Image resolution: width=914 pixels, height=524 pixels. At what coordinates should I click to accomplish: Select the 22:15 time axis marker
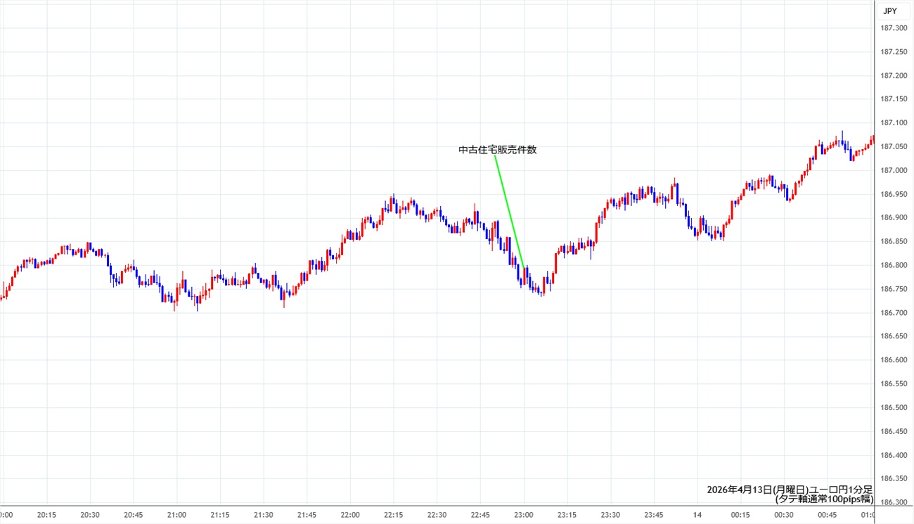pyautogui.click(x=394, y=515)
